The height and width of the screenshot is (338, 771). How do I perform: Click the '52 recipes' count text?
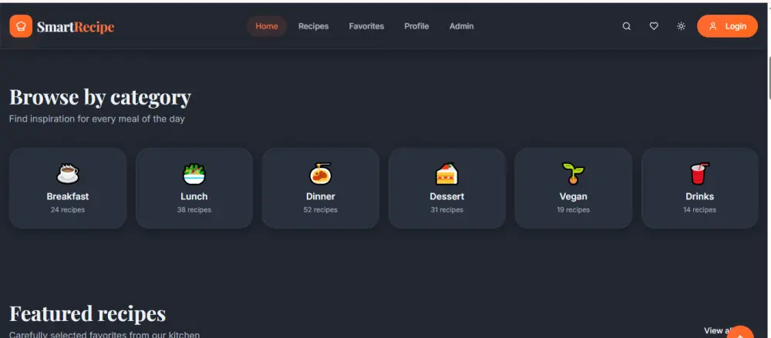(321, 209)
